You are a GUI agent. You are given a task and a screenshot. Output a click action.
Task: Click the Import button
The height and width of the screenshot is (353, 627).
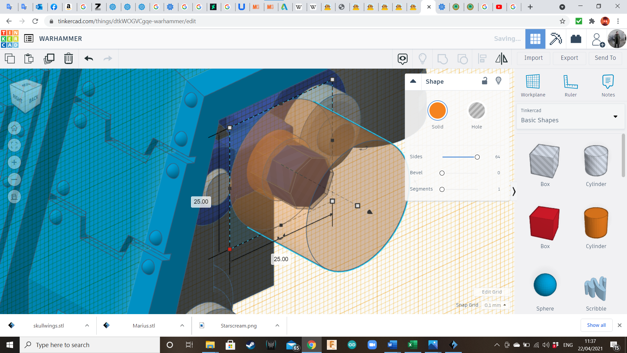(533, 58)
